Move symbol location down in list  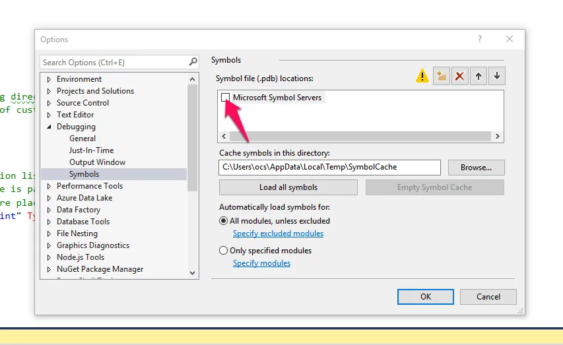click(497, 76)
